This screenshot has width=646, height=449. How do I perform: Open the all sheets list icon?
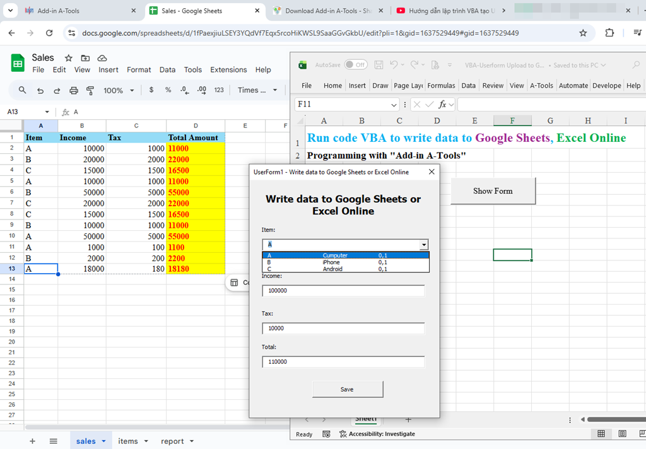pos(54,441)
